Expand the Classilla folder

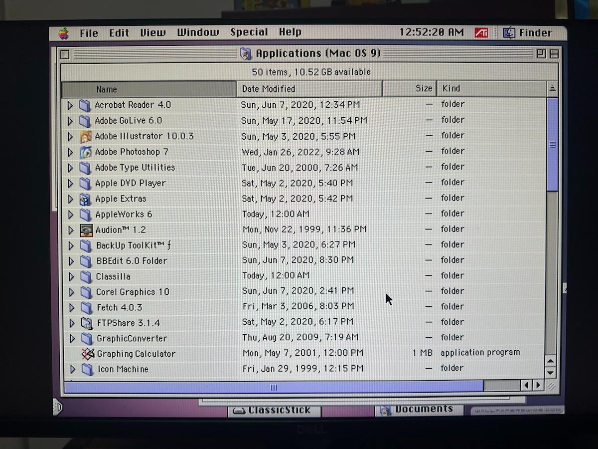click(x=71, y=276)
